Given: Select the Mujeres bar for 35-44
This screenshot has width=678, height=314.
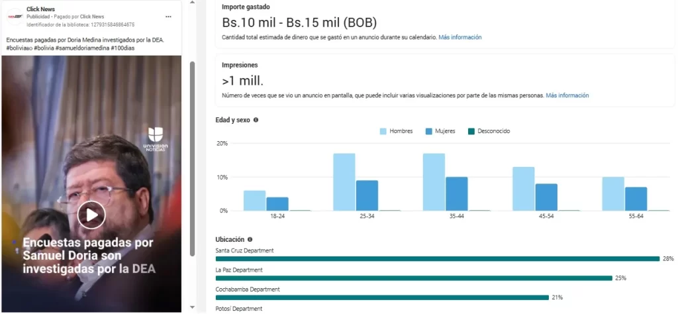Looking at the screenshot, I should [457, 193].
